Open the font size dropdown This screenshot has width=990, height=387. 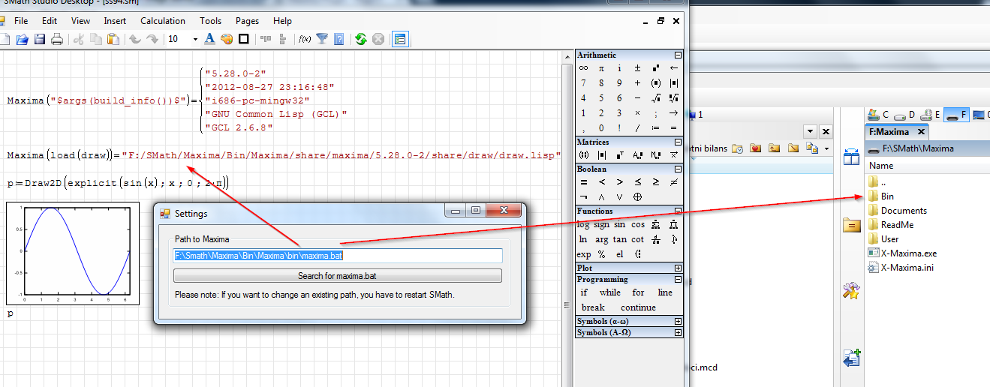click(x=195, y=39)
